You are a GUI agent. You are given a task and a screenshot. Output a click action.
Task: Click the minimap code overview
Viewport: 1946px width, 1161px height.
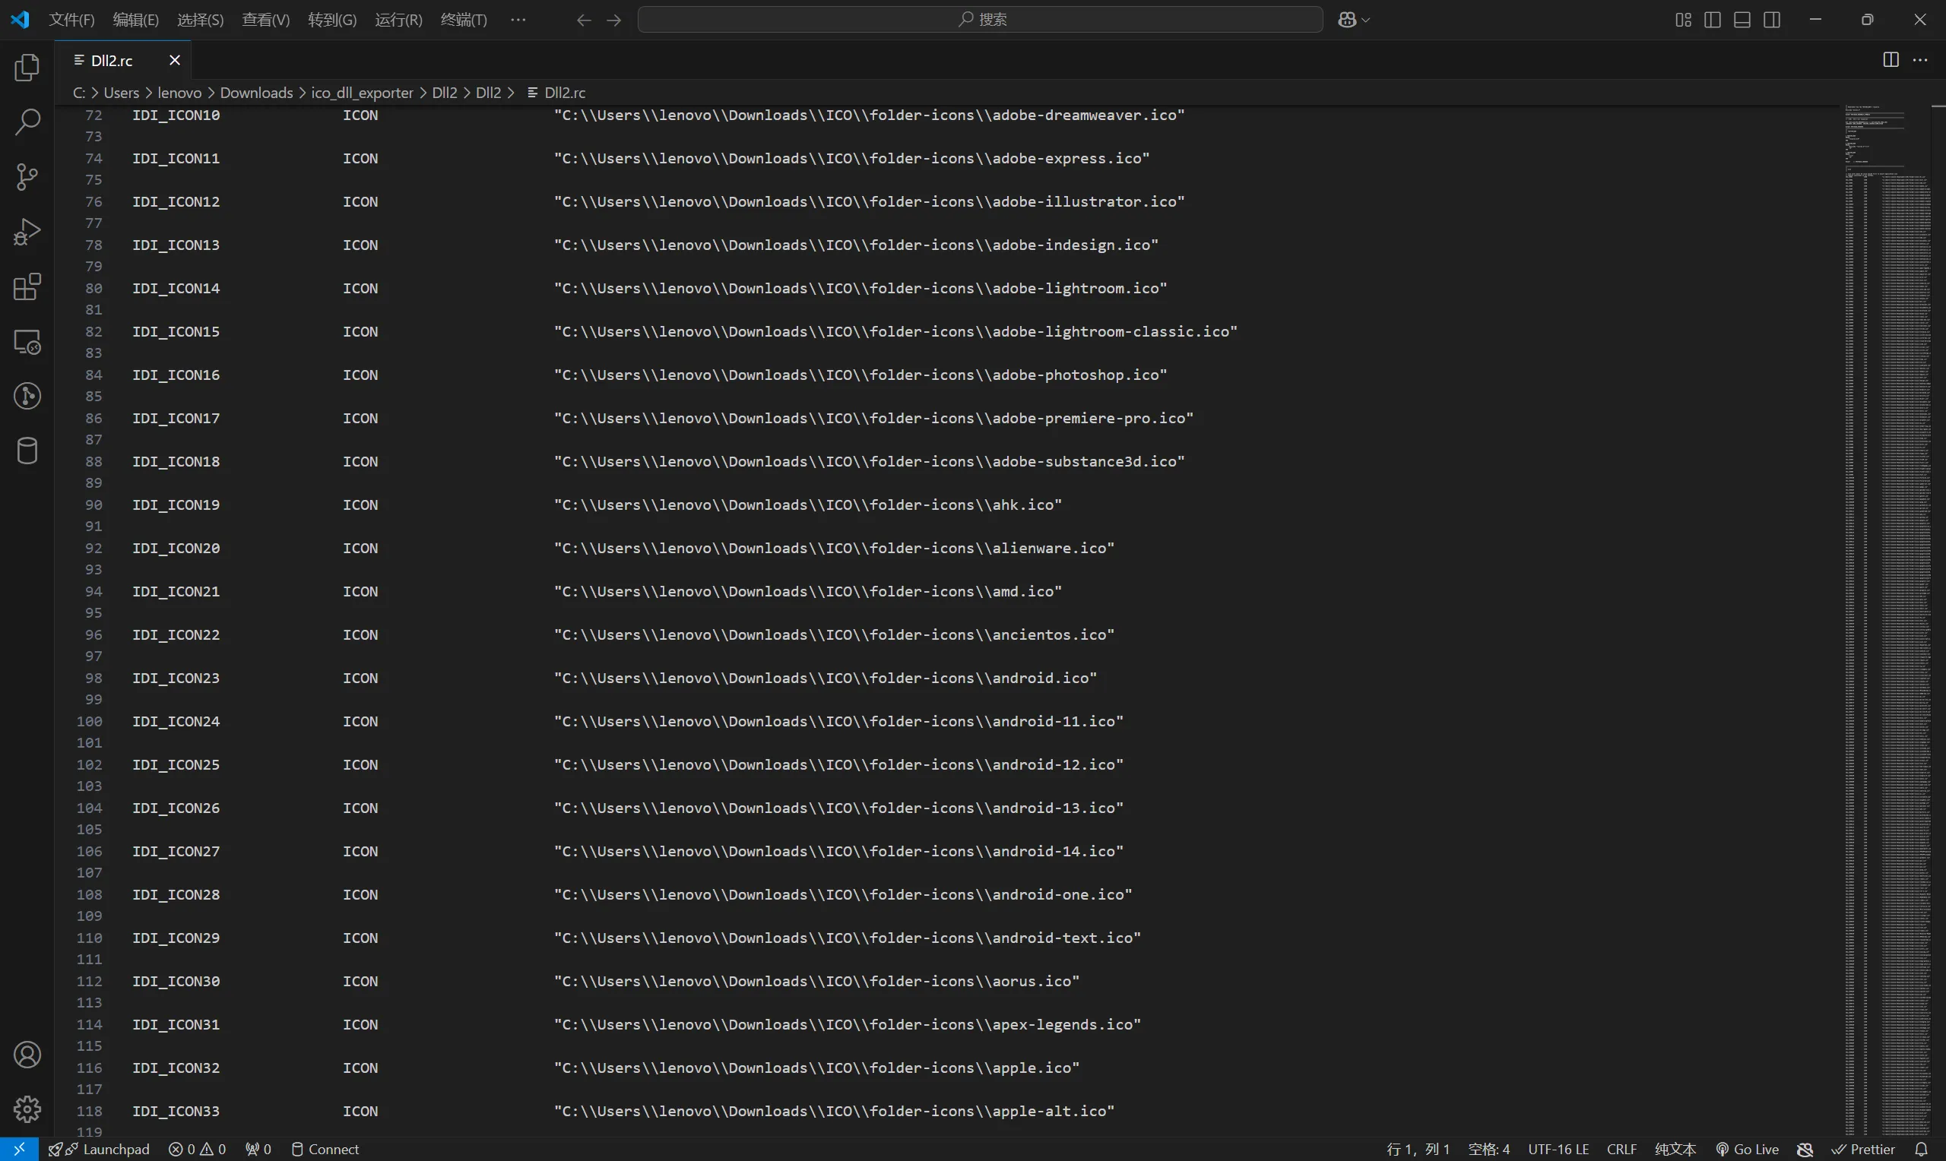click(x=1886, y=548)
